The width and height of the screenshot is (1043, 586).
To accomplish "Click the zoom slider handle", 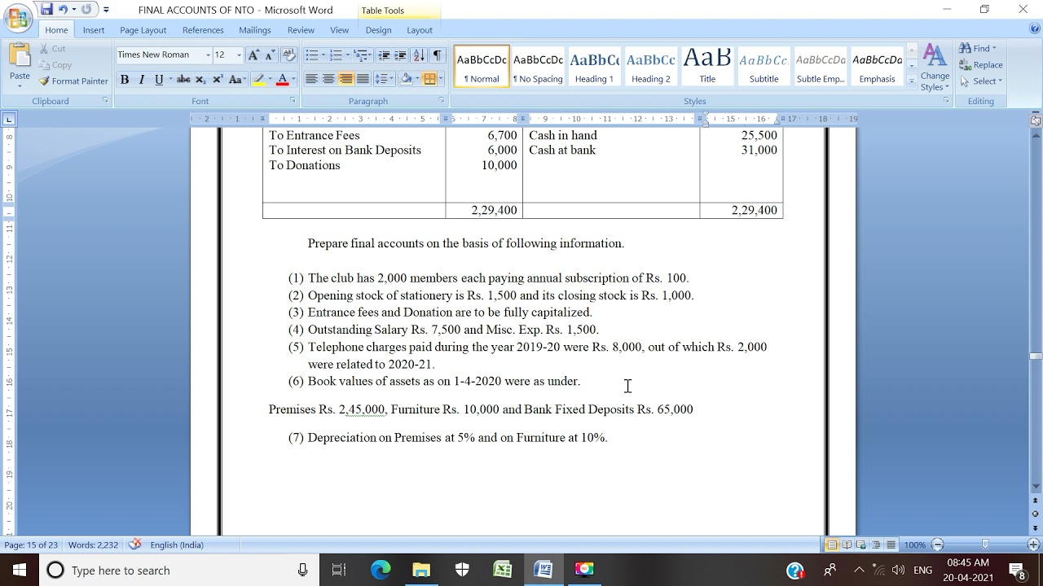I will pyautogui.click(x=985, y=544).
